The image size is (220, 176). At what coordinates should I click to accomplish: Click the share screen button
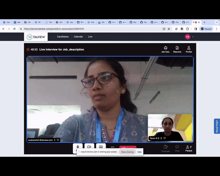point(101,147)
